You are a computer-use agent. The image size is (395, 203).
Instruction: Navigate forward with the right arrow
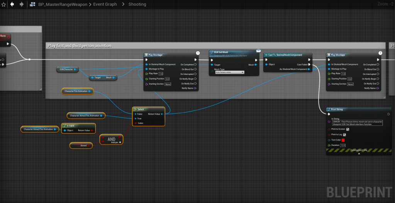click(x=21, y=4)
